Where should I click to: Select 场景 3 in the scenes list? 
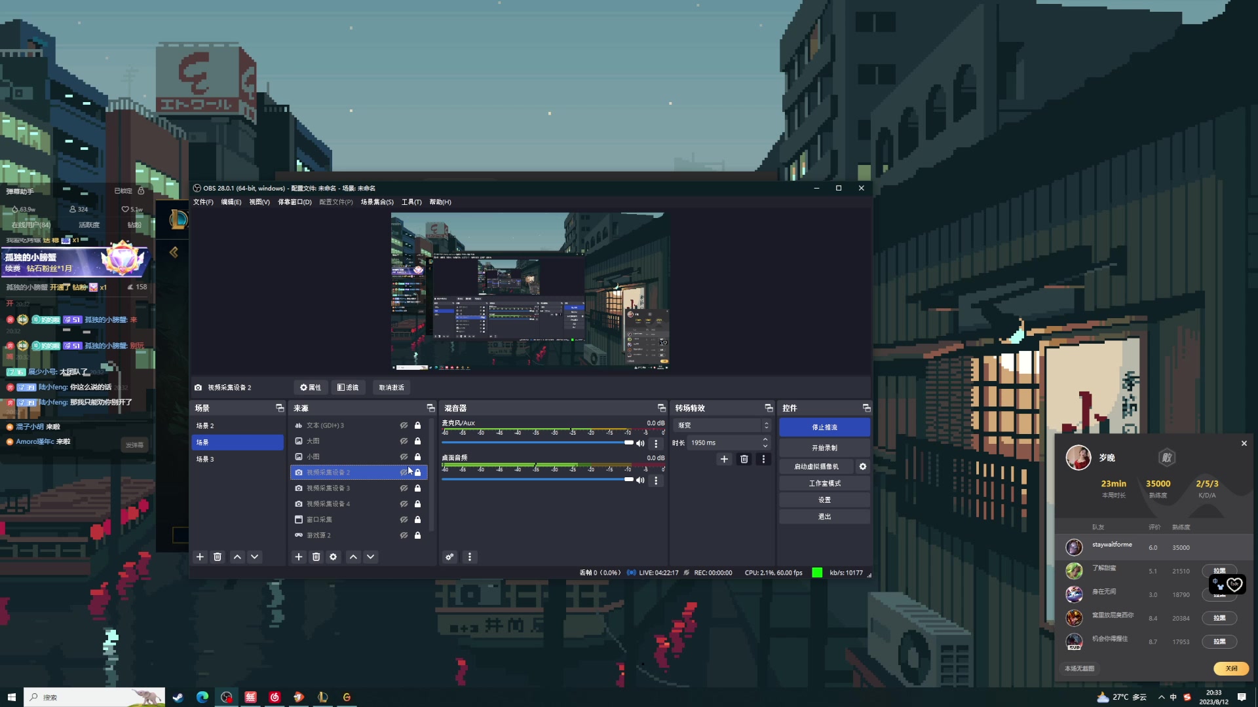pos(237,460)
